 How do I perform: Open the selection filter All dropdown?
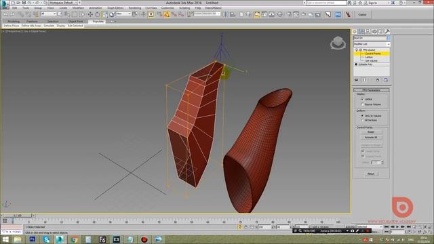click(48, 14)
